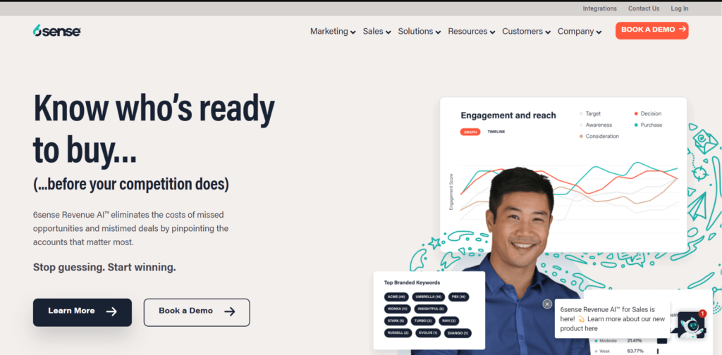
Task: Click the outlined Book a Demo button
Action: coord(197,312)
